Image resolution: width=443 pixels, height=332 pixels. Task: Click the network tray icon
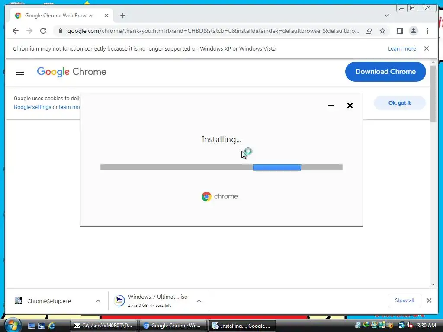[401, 326]
